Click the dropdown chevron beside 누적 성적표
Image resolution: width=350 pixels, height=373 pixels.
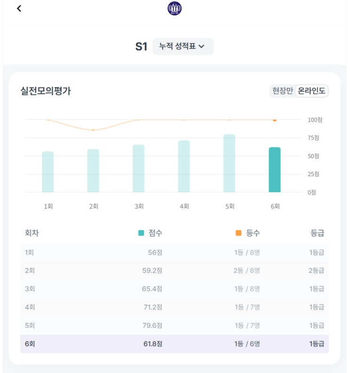coord(202,47)
